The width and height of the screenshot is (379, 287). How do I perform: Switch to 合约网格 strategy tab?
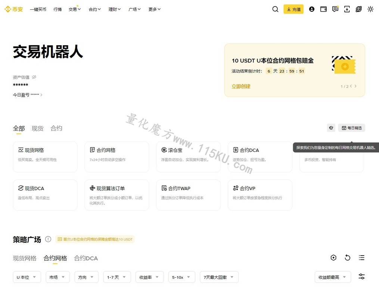click(x=55, y=258)
